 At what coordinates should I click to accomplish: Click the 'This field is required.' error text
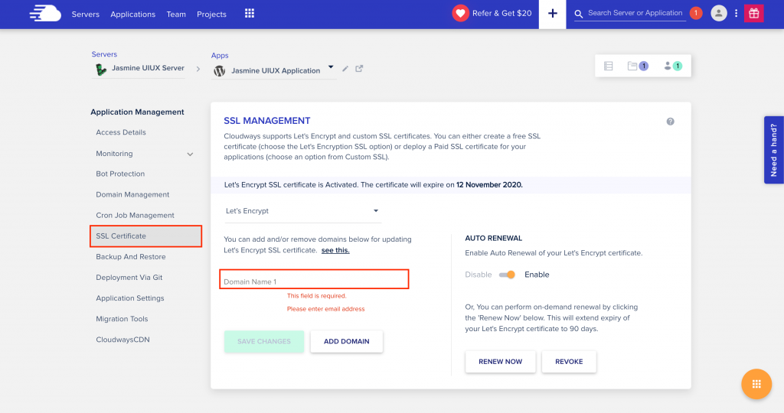point(316,296)
